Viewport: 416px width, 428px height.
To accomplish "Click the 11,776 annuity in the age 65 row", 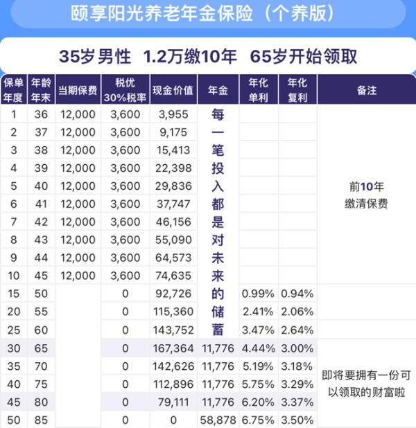I will [x=218, y=348].
